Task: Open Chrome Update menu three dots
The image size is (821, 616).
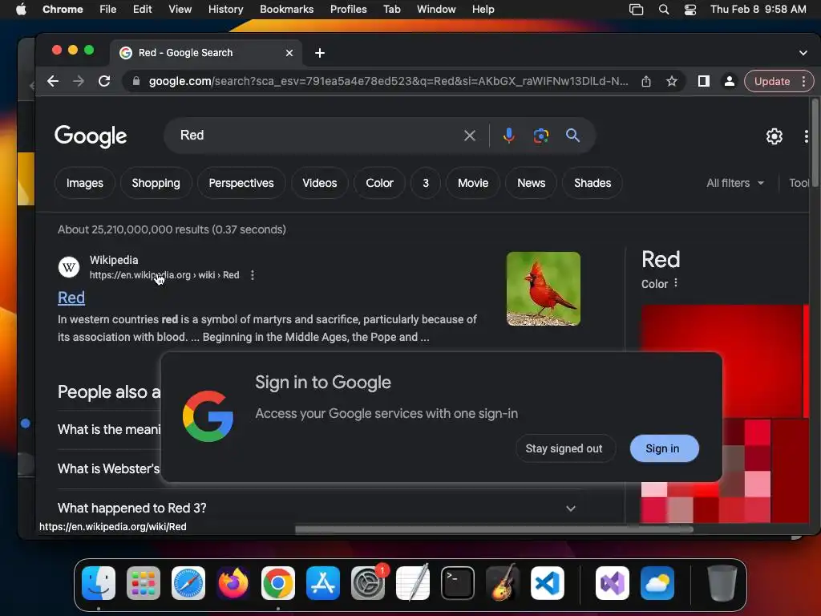Action: pyautogui.click(x=803, y=81)
